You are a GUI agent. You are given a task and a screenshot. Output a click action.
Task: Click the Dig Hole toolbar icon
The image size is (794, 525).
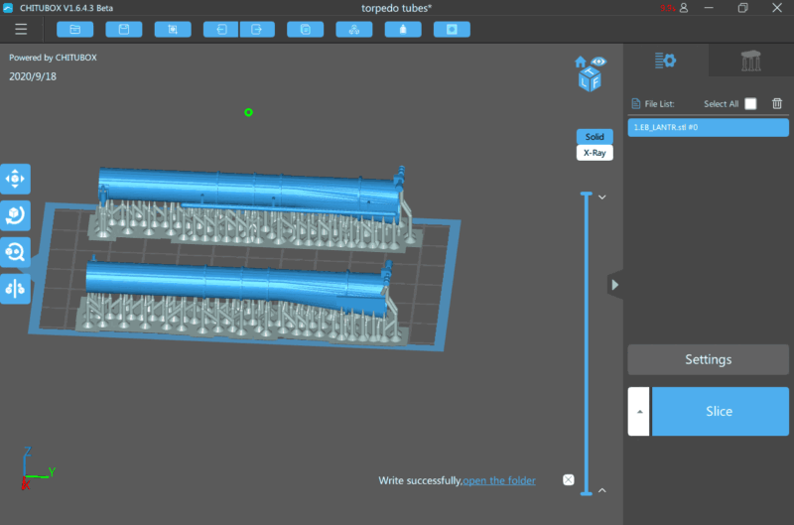click(452, 30)
